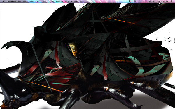
Task: Open the Select menu
Action: point(45,1)
